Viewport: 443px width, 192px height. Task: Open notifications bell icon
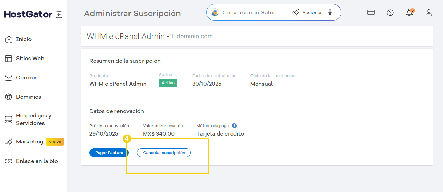click(409, 13)
